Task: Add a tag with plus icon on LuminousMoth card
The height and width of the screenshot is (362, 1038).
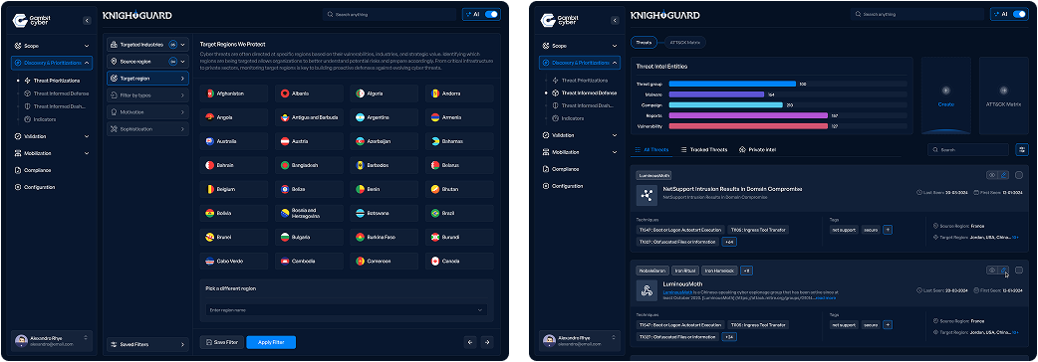Action: [888, 325]
